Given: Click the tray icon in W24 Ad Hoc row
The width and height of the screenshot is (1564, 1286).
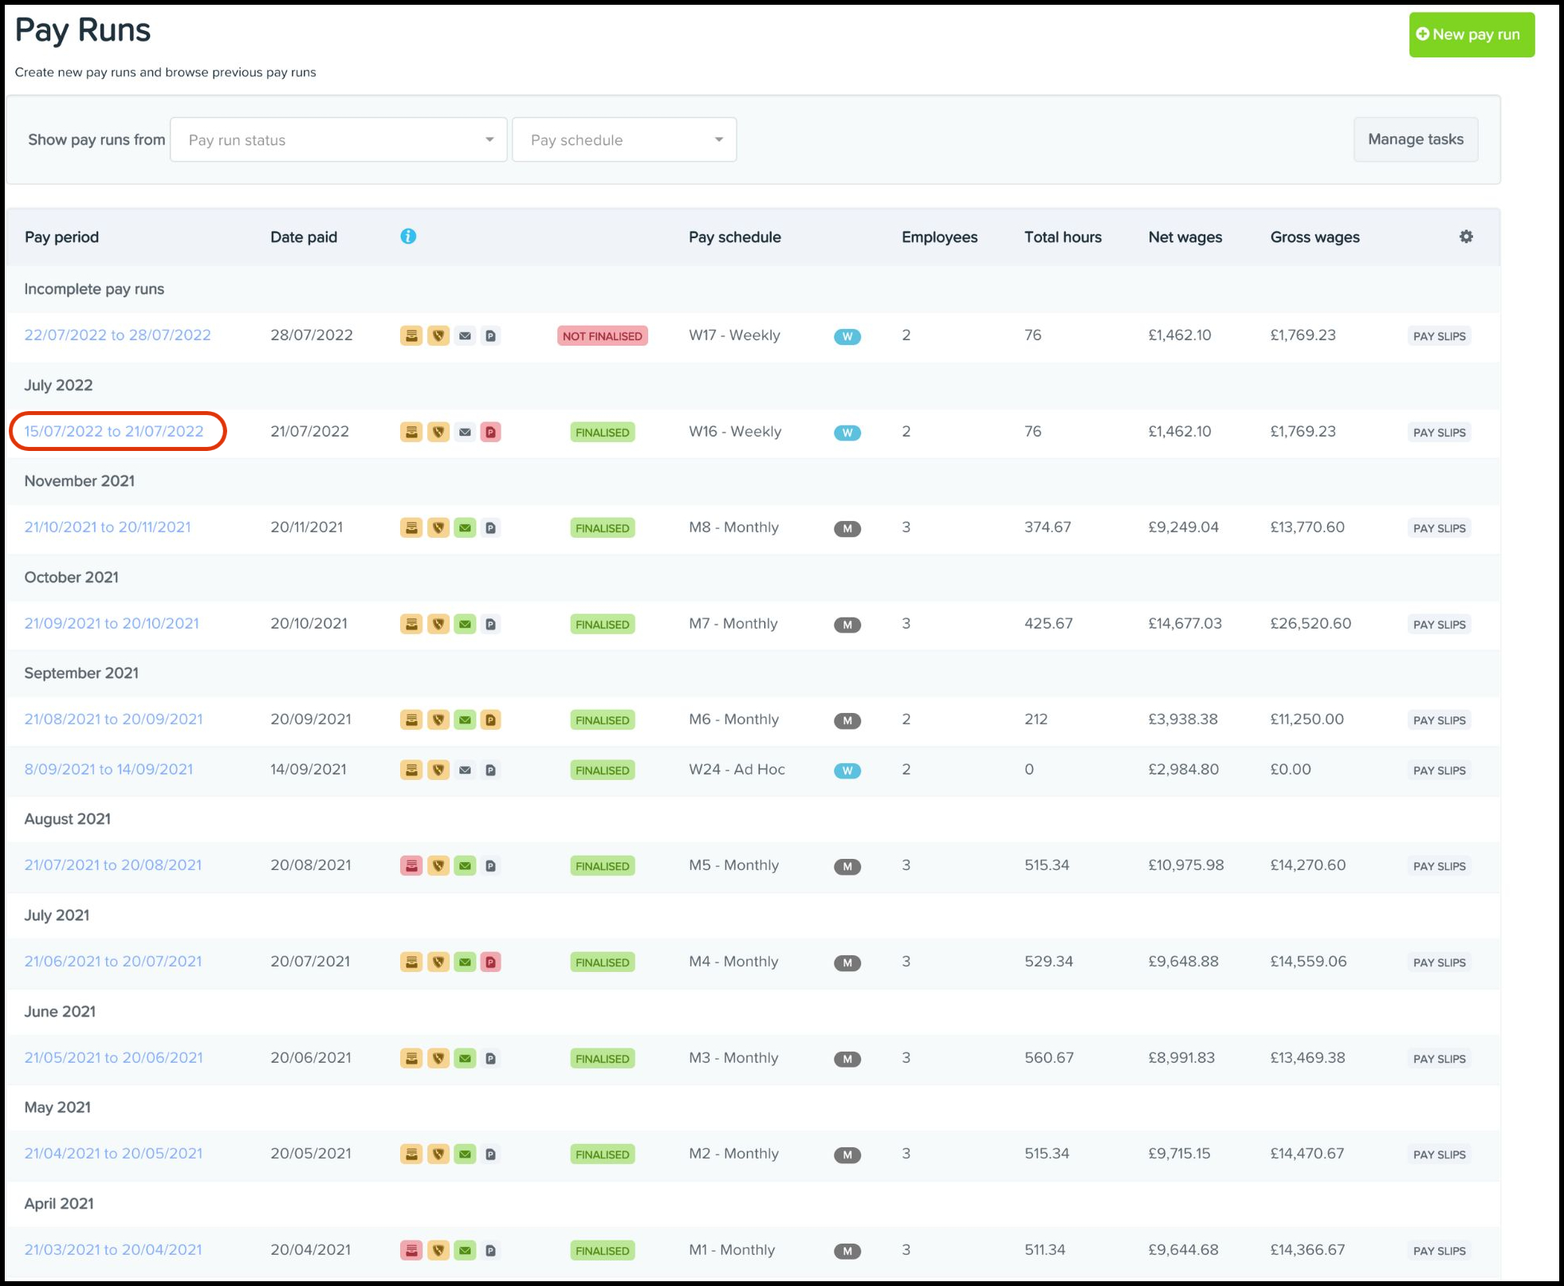Looking at the screenshot, I should tap(411, 770).
